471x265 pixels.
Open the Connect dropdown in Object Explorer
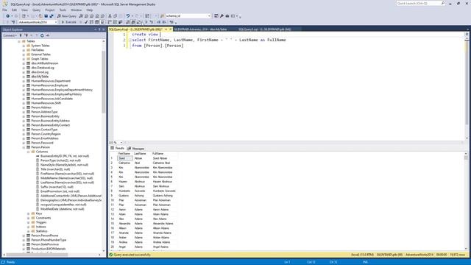point(10,35)
